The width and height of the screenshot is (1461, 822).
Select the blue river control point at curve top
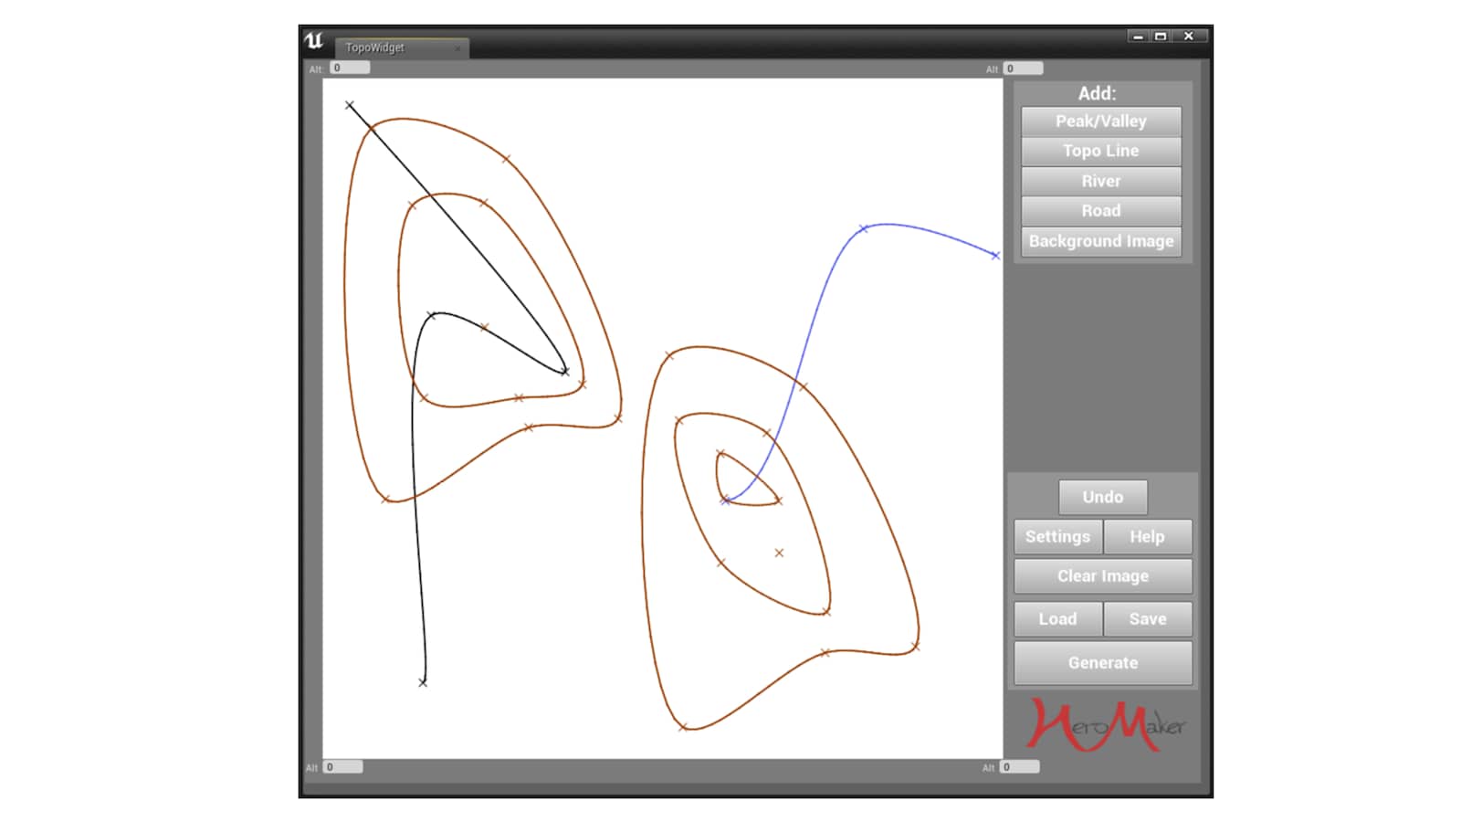(x=863, y=229)
